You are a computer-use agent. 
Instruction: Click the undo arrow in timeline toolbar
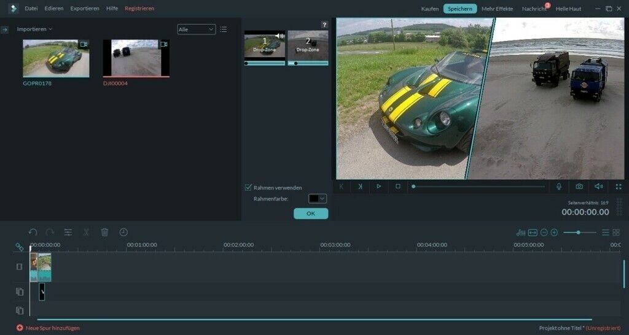33,232
